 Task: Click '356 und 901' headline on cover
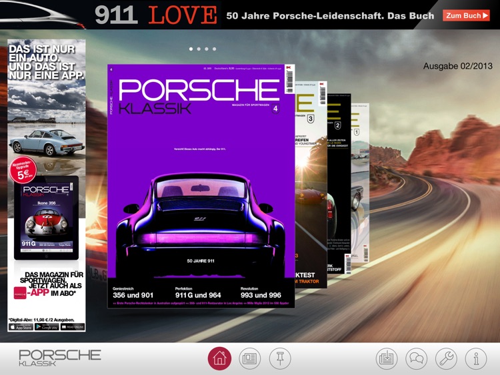(x=133, y=295)
